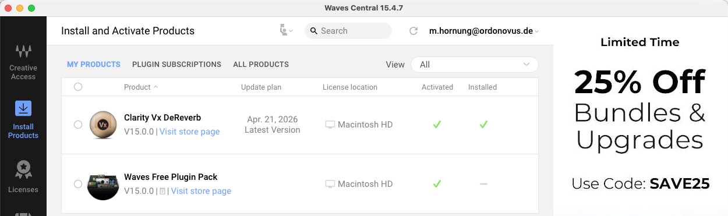Viewport: 728px width, 216px height.
Task: Toggle the select-all checkbox in the table header
Action: pyautogui.click(x=78, y=87)
